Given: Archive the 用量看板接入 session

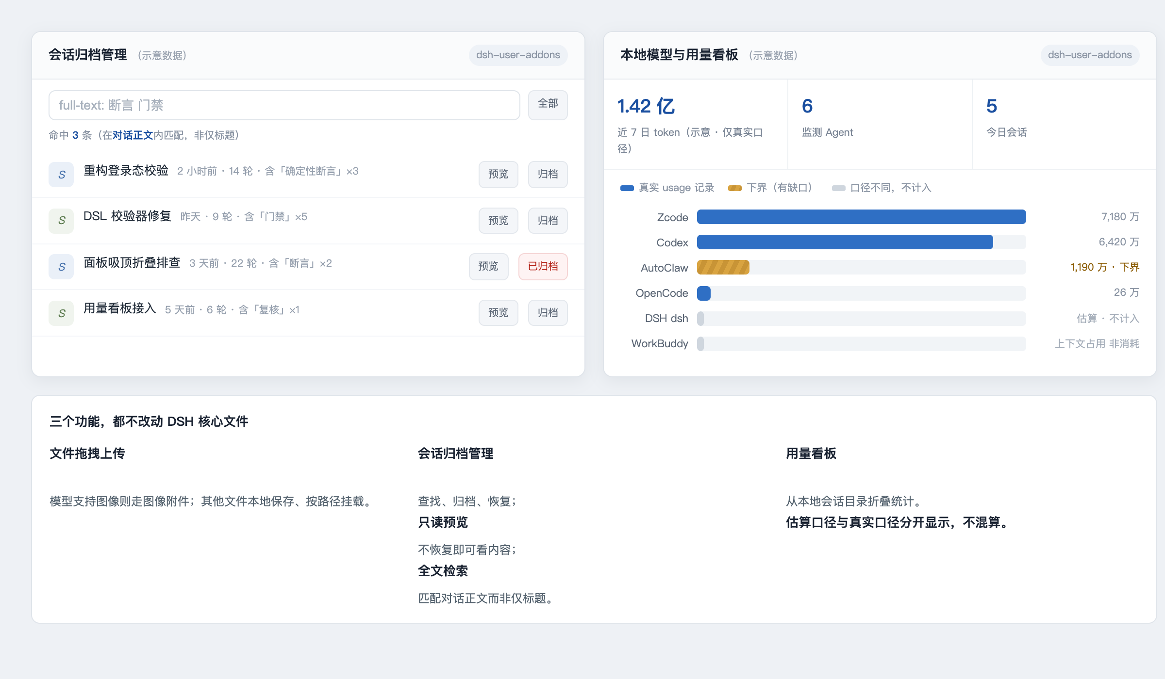Looking at the screenshot, I should (548, 313).
